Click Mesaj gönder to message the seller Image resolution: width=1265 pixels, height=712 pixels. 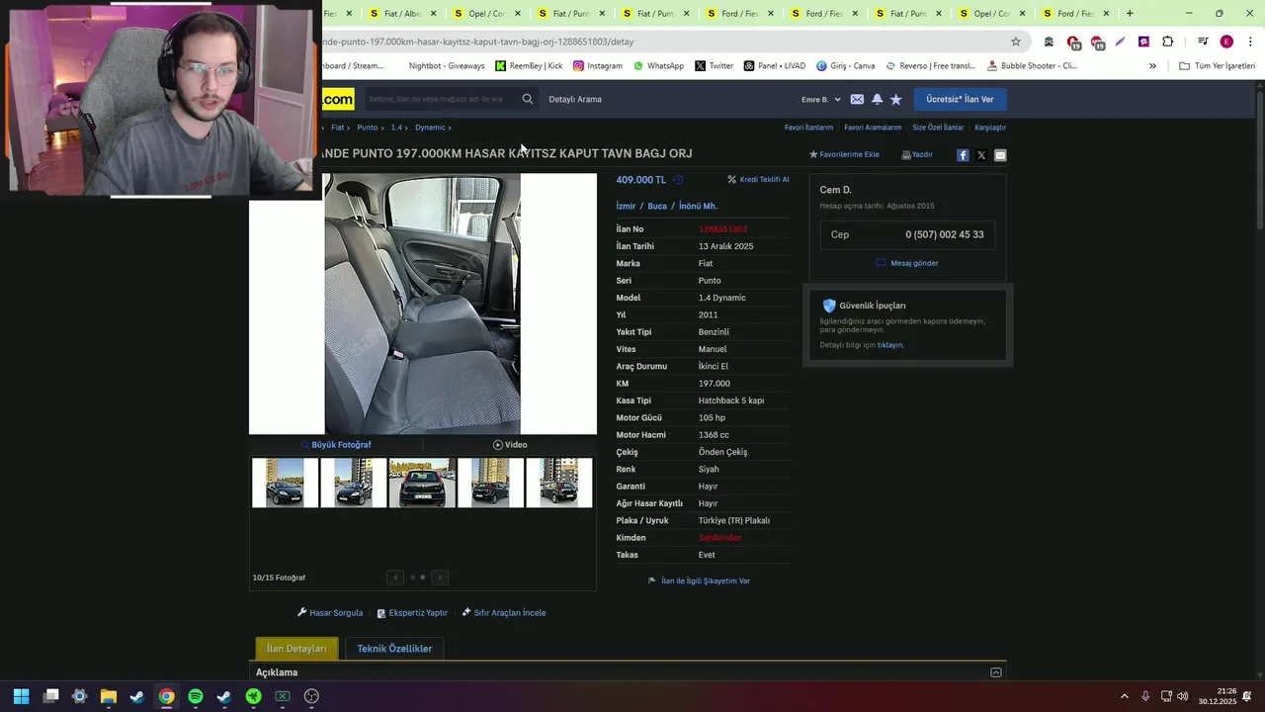pos(907,263)
